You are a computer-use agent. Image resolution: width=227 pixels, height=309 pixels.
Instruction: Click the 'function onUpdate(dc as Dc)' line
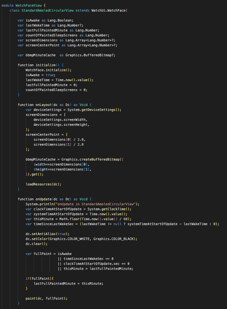coord(54,199)
